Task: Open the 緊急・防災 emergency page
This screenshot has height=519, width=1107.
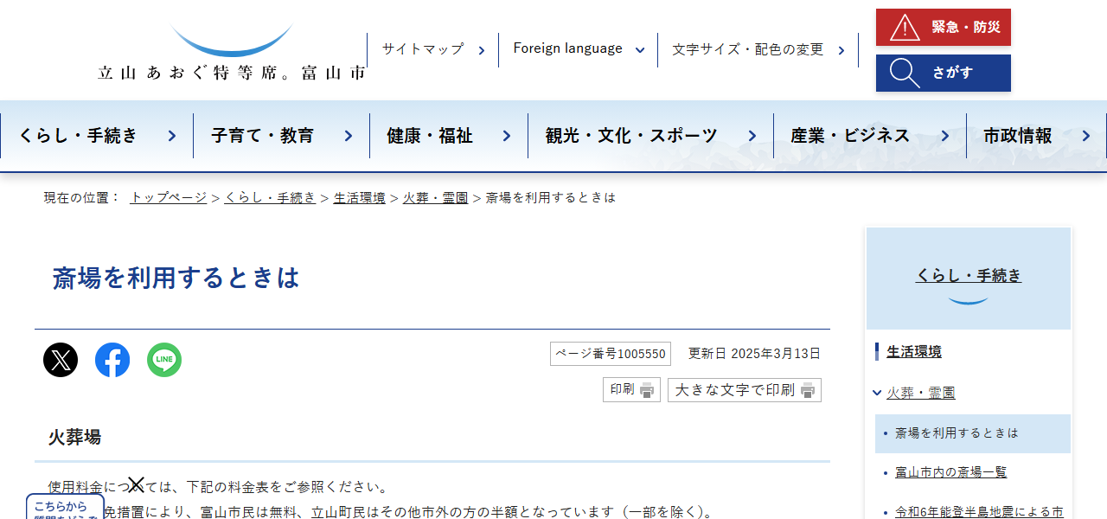Action: click(943, 27)
